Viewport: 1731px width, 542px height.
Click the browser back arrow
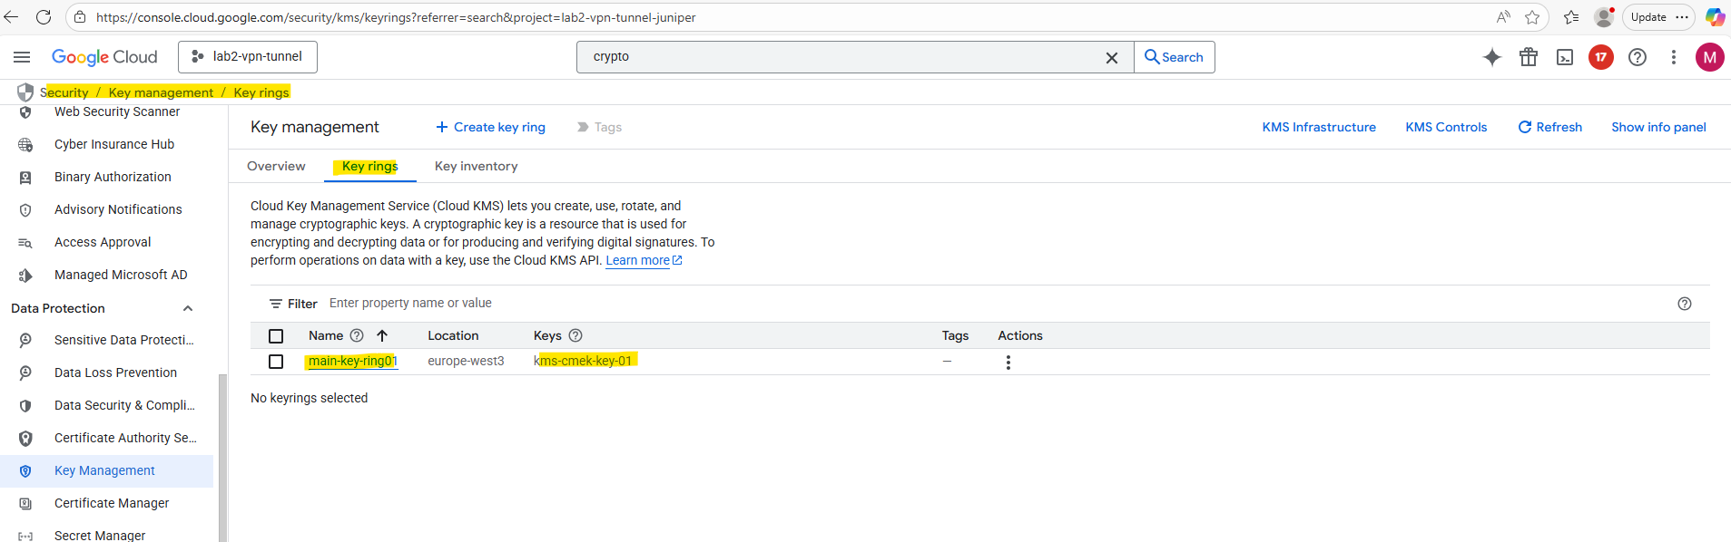(x=11, y=17)
